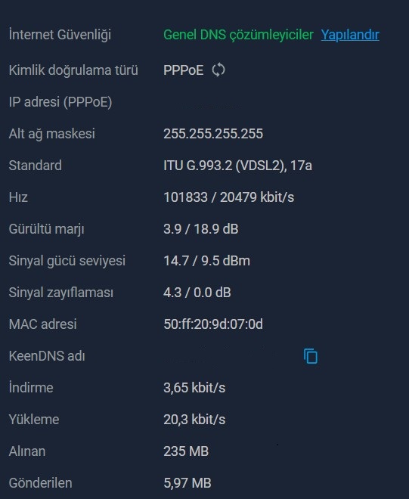Click the MAC address 50:ff:20:9d:07:0d

pyautogui.click(x=213, y=324)
